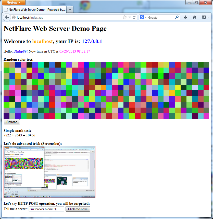
Task: Click the 'Let's do advanced trick (Screenshot):' label
Action: coord(33,144)
